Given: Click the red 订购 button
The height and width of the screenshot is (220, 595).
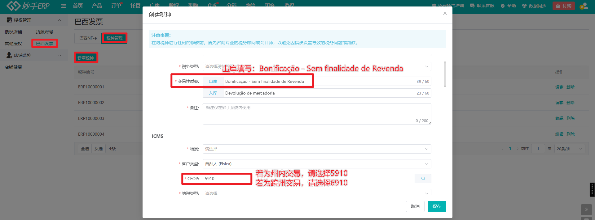Looking at the screenshot, I should 564,6.
